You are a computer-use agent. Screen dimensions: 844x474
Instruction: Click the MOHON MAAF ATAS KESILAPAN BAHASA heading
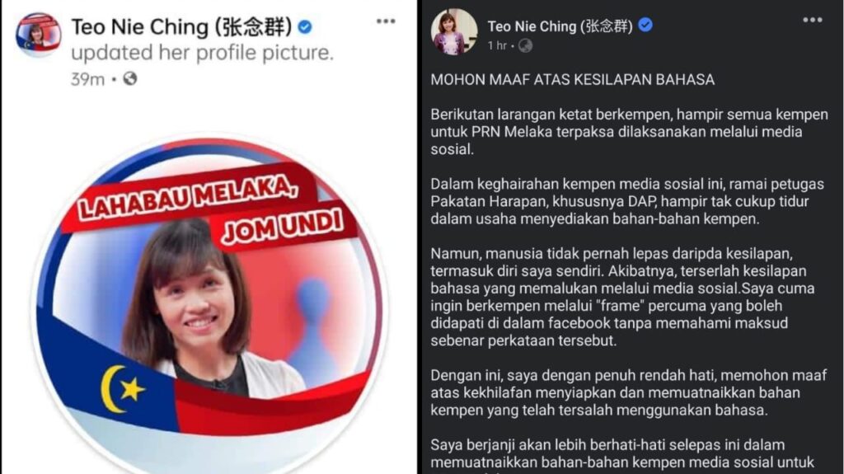572,80
